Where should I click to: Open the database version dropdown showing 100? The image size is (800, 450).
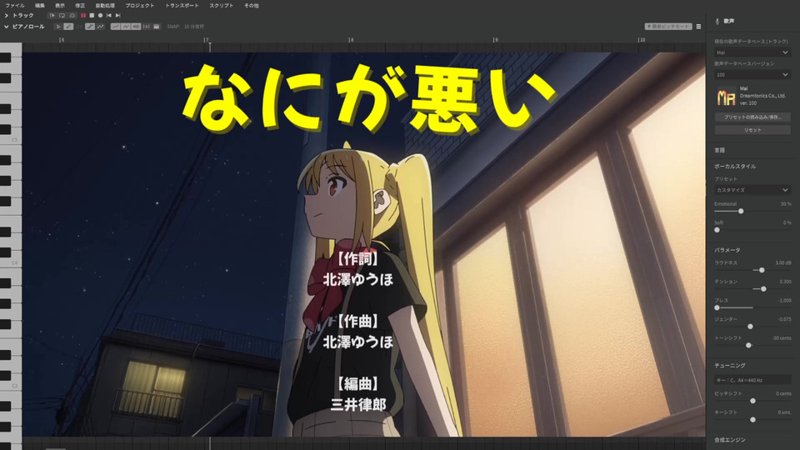point(752,74)
